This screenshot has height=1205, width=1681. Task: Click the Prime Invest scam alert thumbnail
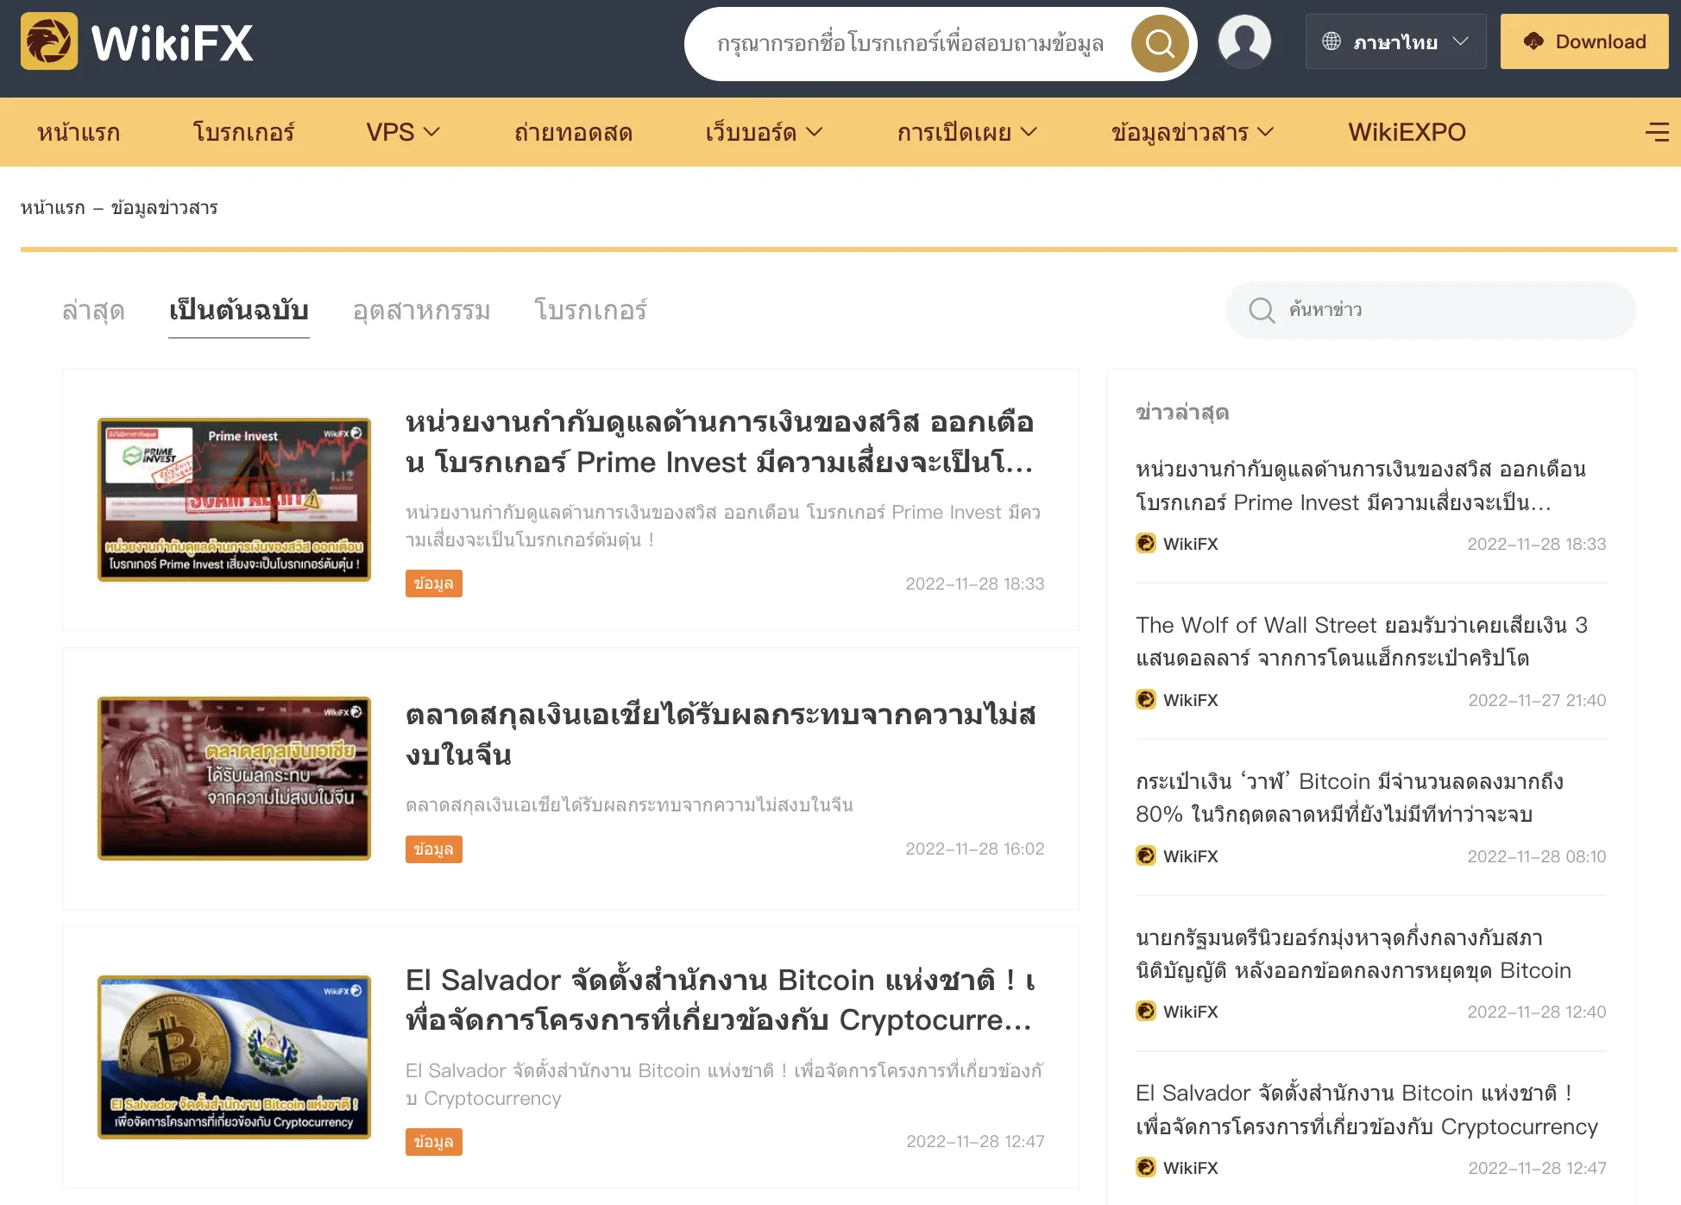click(235, 500)
